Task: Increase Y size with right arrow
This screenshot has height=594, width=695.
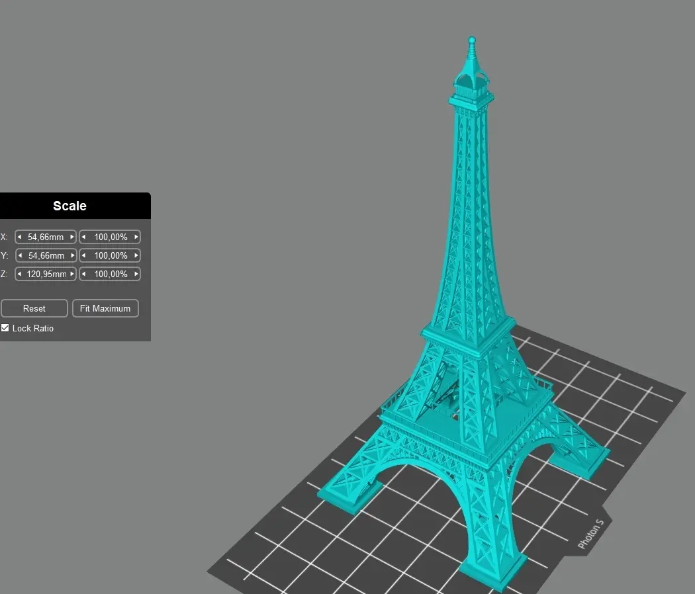Action: point(73,255)
